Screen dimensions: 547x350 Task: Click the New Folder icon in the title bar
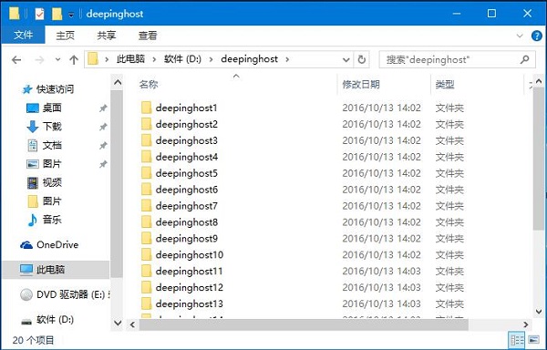57,14
